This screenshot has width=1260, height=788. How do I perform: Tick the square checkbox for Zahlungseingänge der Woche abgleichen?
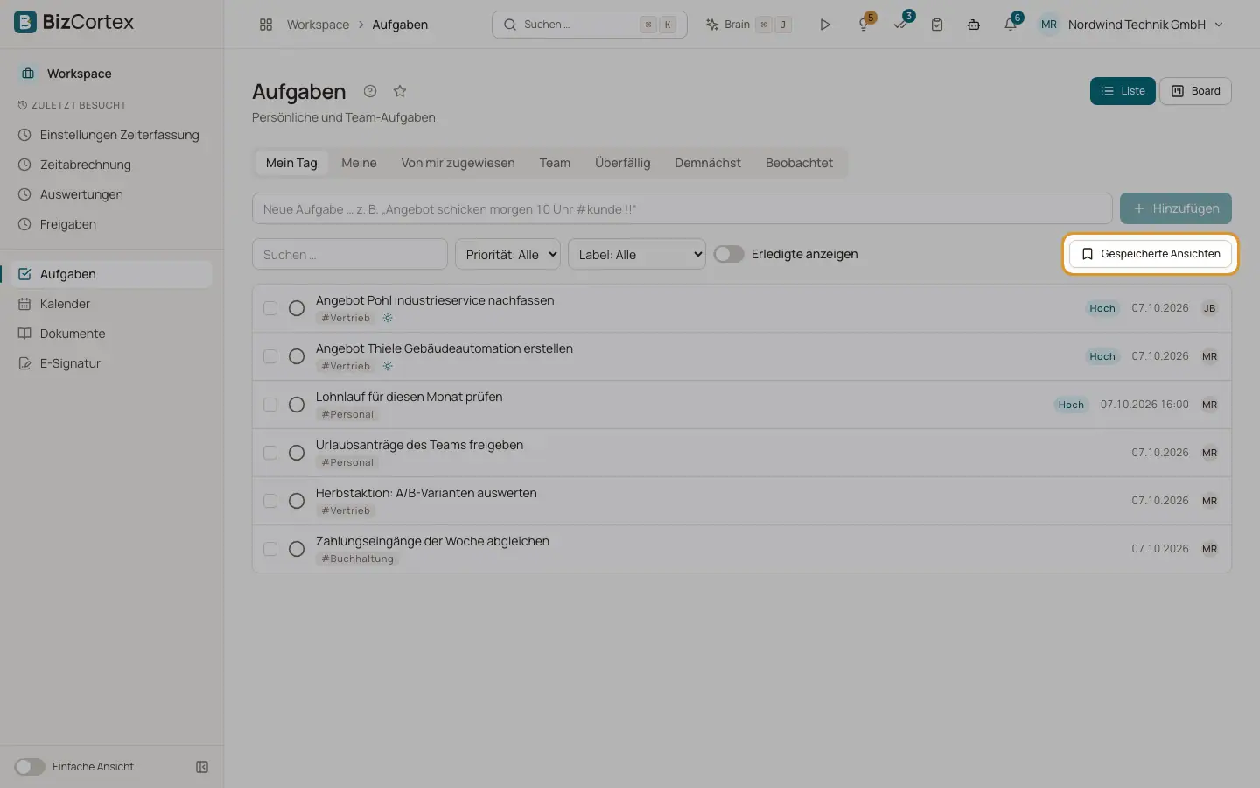click(x=270, y=549)
